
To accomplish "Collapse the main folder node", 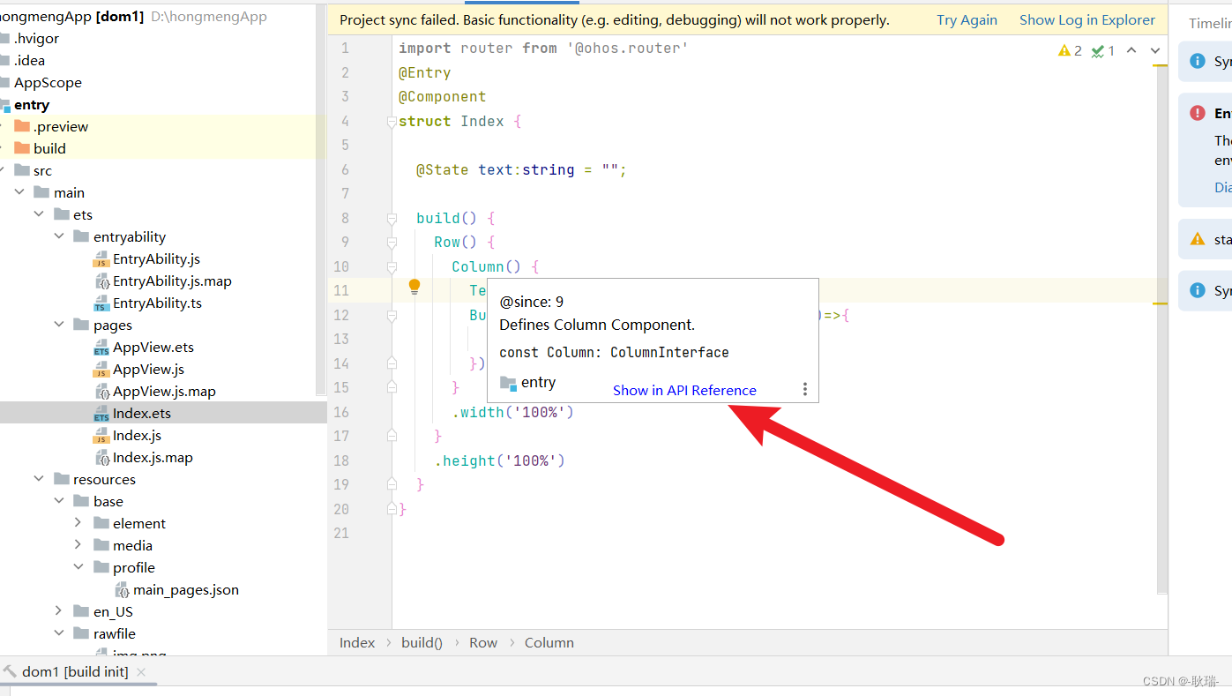I will pos(19,192).
